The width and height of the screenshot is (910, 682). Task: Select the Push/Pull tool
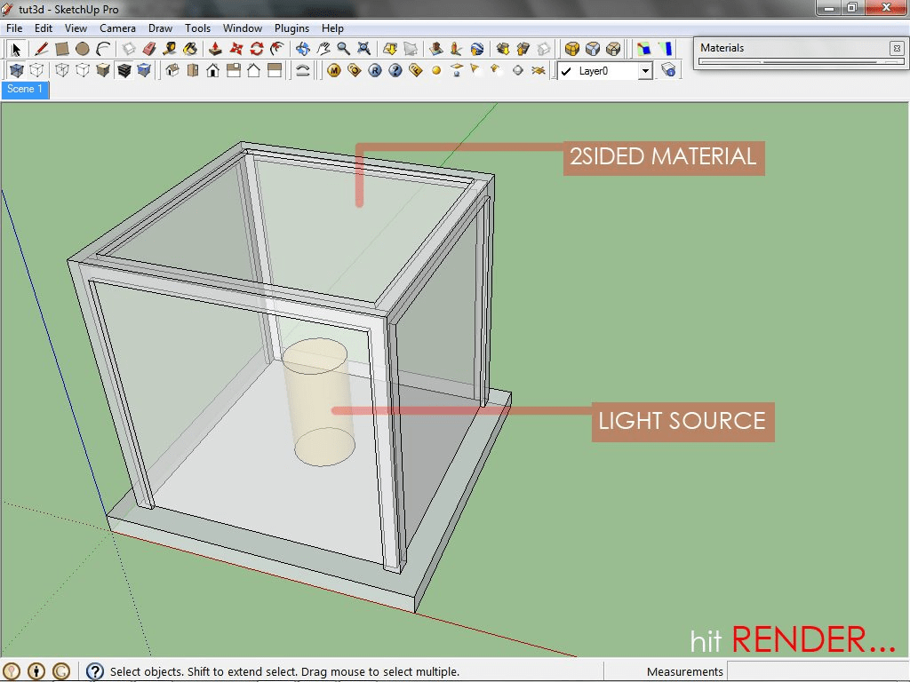[215, 50]
